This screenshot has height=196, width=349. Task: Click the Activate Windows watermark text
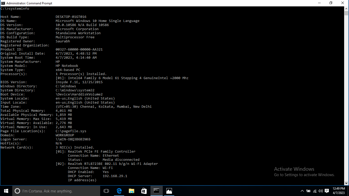[x=294, y=169]
